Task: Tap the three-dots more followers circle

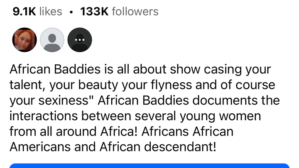Action: coord(79,40)
